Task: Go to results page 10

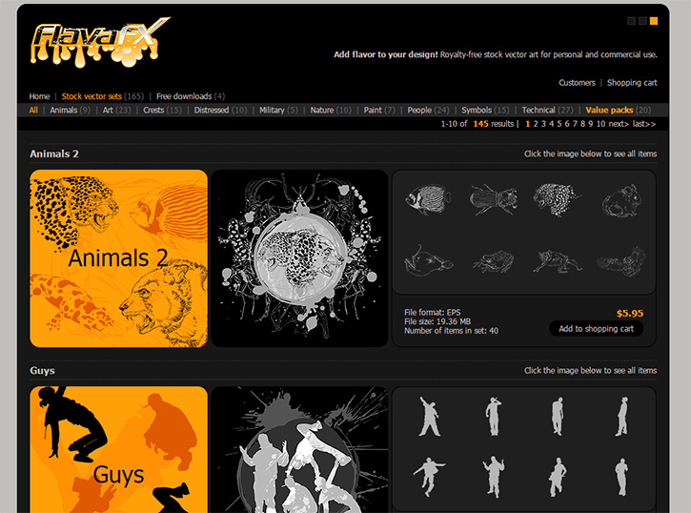Action: point(600,124)
